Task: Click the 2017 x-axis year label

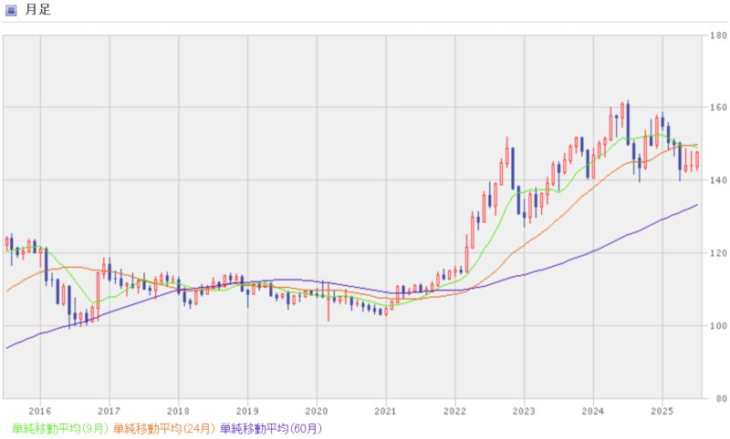Action: coord(109,411)
